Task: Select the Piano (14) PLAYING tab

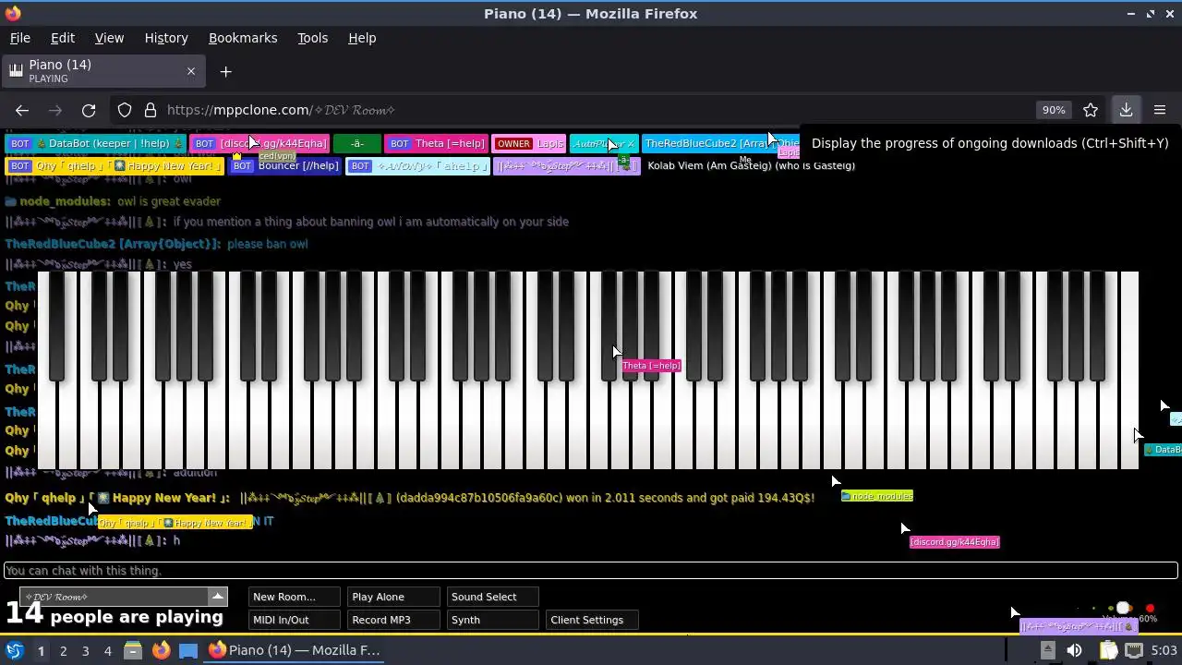Action: [103, 71]
